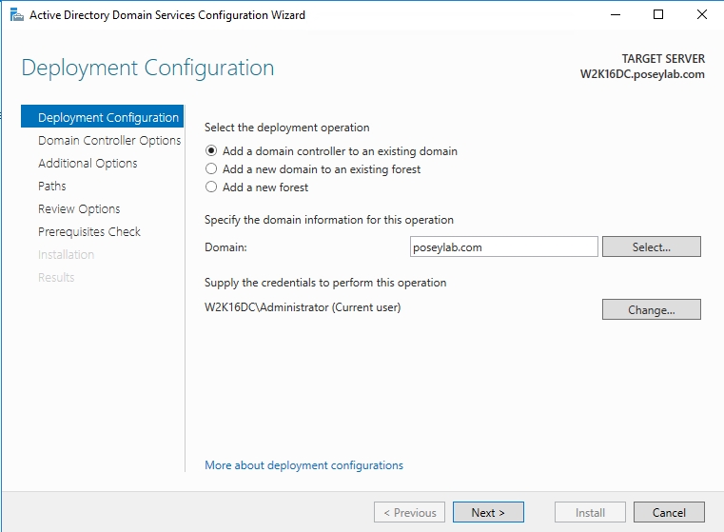Close the wizard with the X icon
This screenshot has height=532, width=724.
coord(702,15)
